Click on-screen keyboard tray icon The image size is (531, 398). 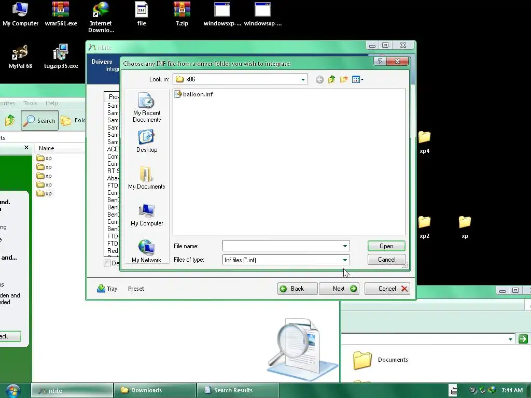pos(453,390)
